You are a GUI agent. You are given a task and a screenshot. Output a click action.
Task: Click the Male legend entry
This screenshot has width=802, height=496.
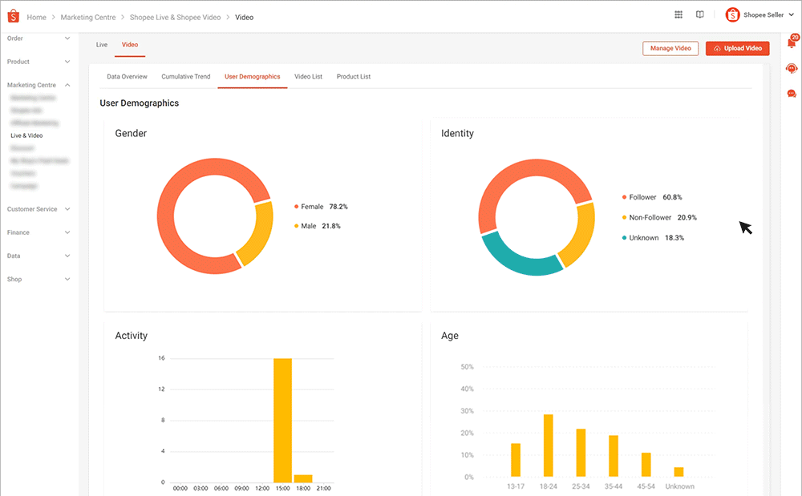(317, 226)
